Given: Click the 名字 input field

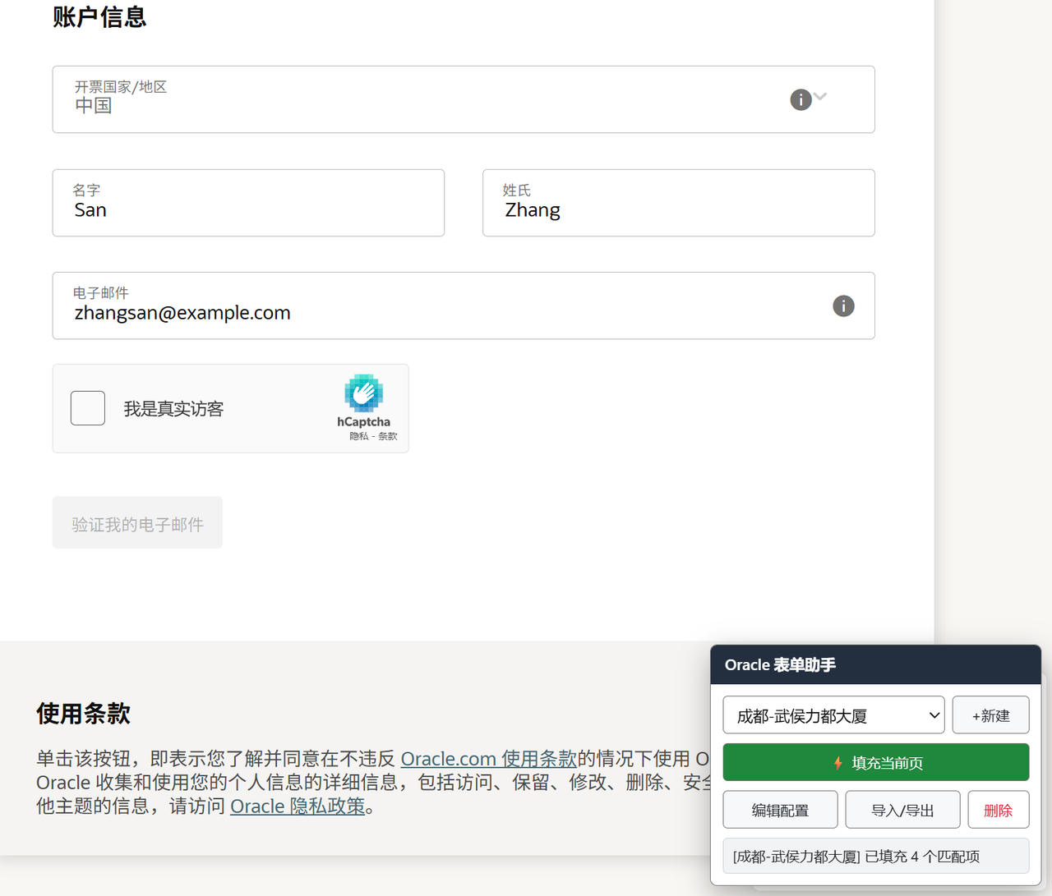Looking at the screenshot, I should 248,203.
